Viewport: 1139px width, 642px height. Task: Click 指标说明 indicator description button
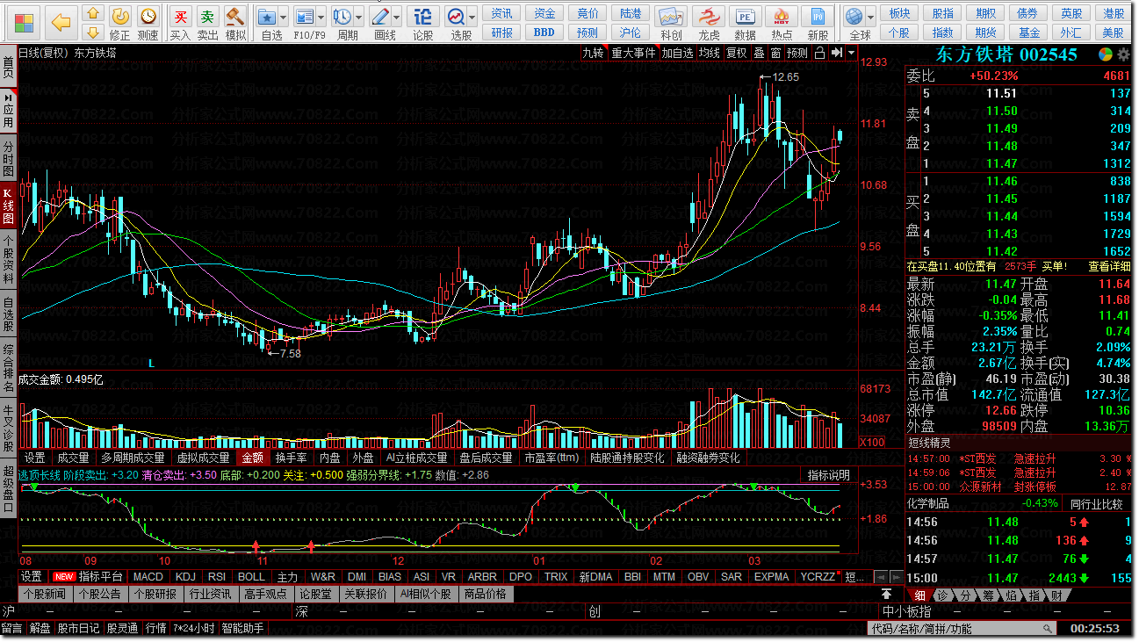click(x=829, y=475)
